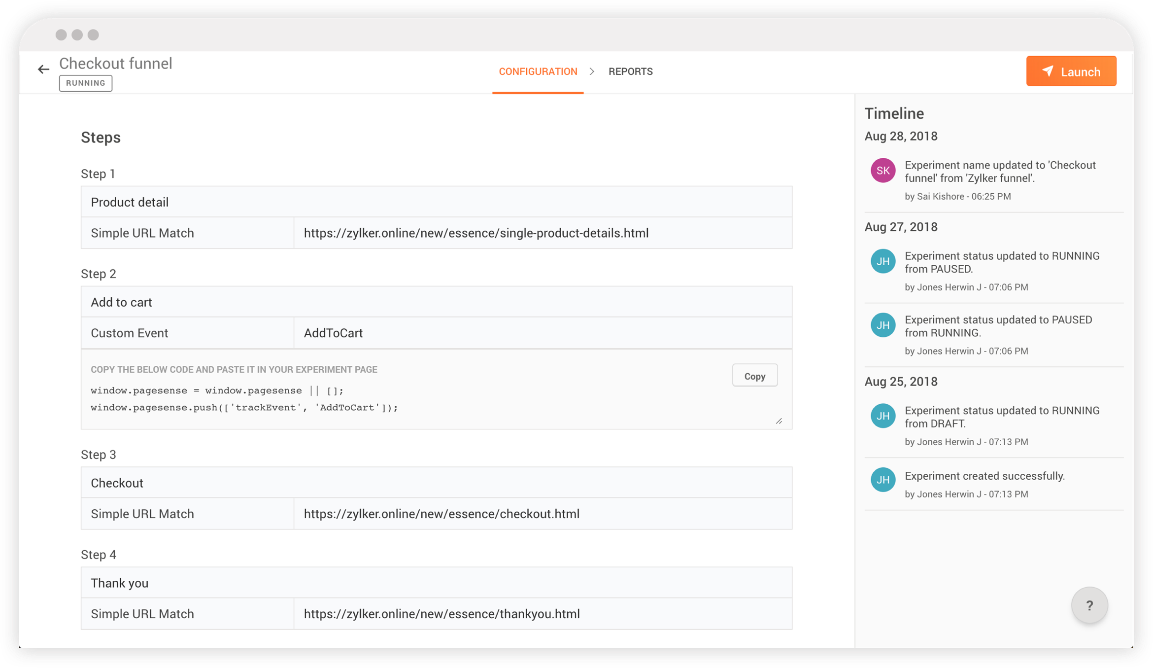This screenshot has width=1153, height=668.
Task: Click the Checkout funnel title text
Action: (x=116, y=64)
